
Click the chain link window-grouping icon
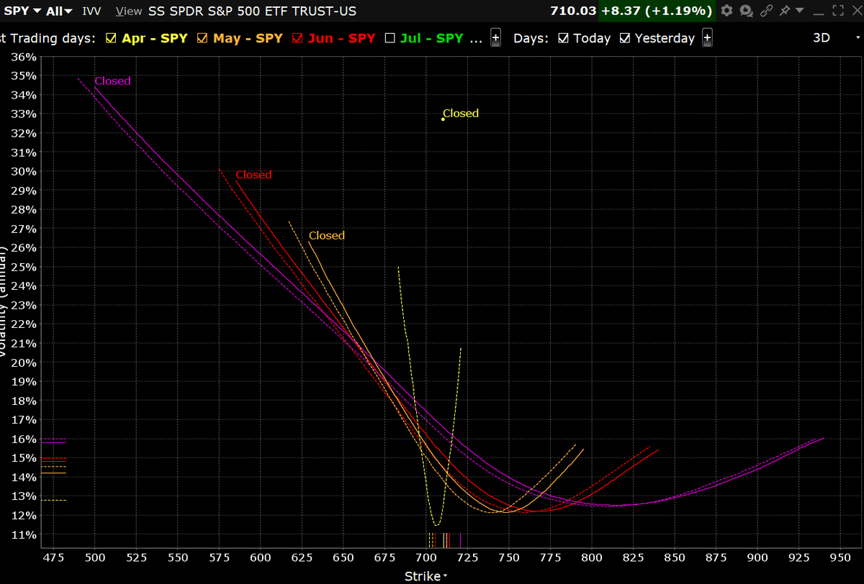click(x=768, y=11)
